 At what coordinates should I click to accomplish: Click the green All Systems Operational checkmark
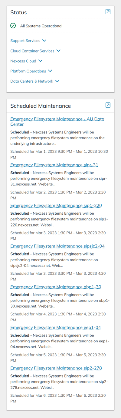pos(13,26)
